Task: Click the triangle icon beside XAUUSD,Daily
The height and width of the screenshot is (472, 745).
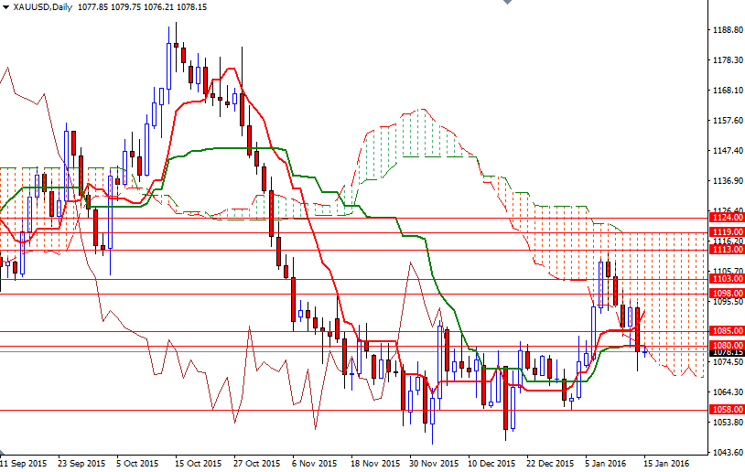Action: point(5,6)
